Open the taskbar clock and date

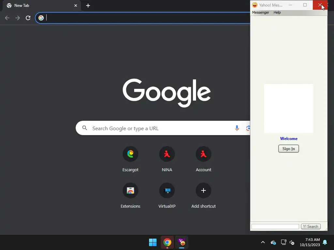point(310,242)
